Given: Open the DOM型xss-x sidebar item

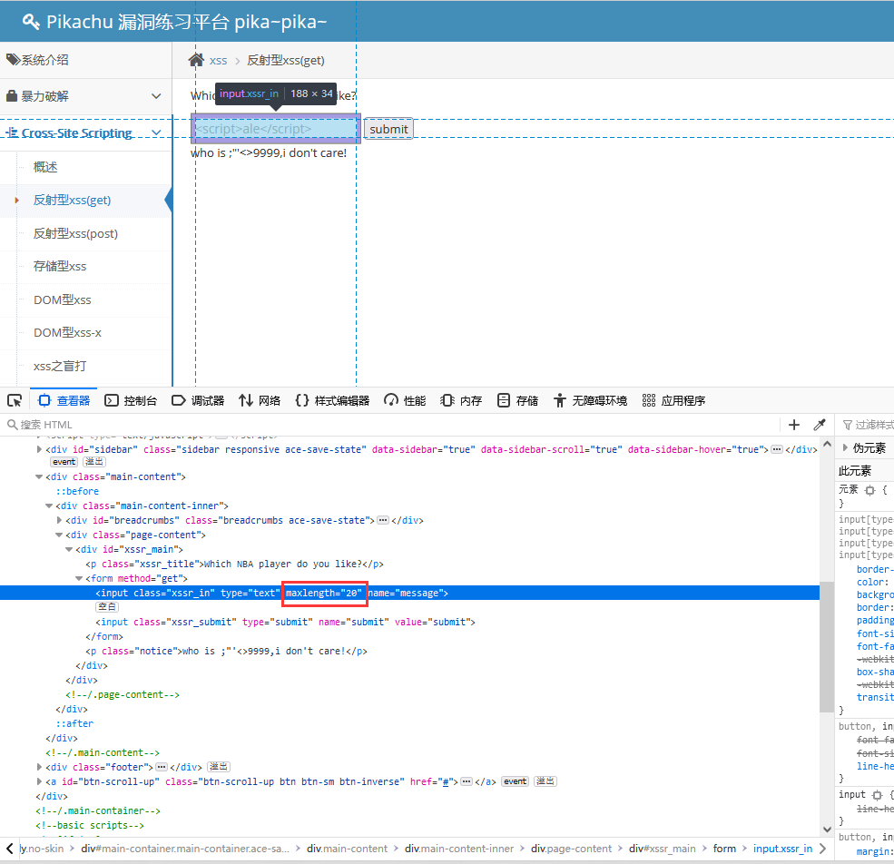Looking at the screenshot, I should 67,332.
